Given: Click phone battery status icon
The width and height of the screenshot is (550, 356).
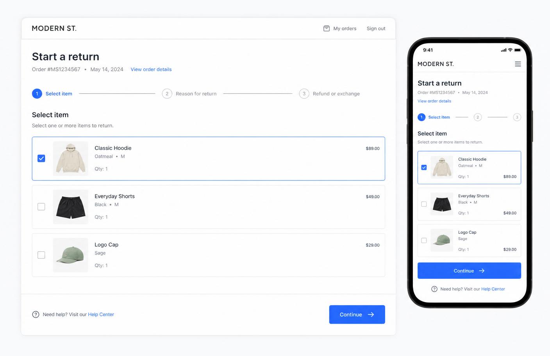Looking at the screenshot, I should pos(518,50).
